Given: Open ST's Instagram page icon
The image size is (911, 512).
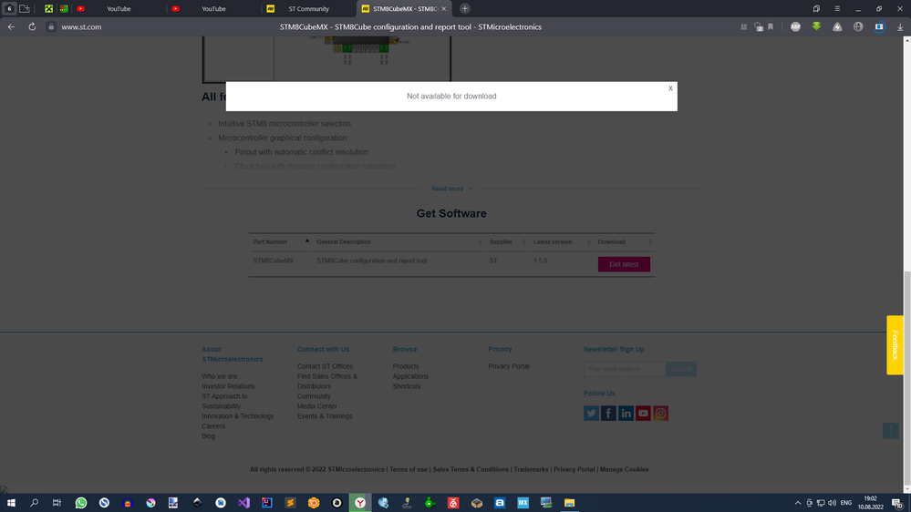Looking at the screenshot, I should click(660, 414).
